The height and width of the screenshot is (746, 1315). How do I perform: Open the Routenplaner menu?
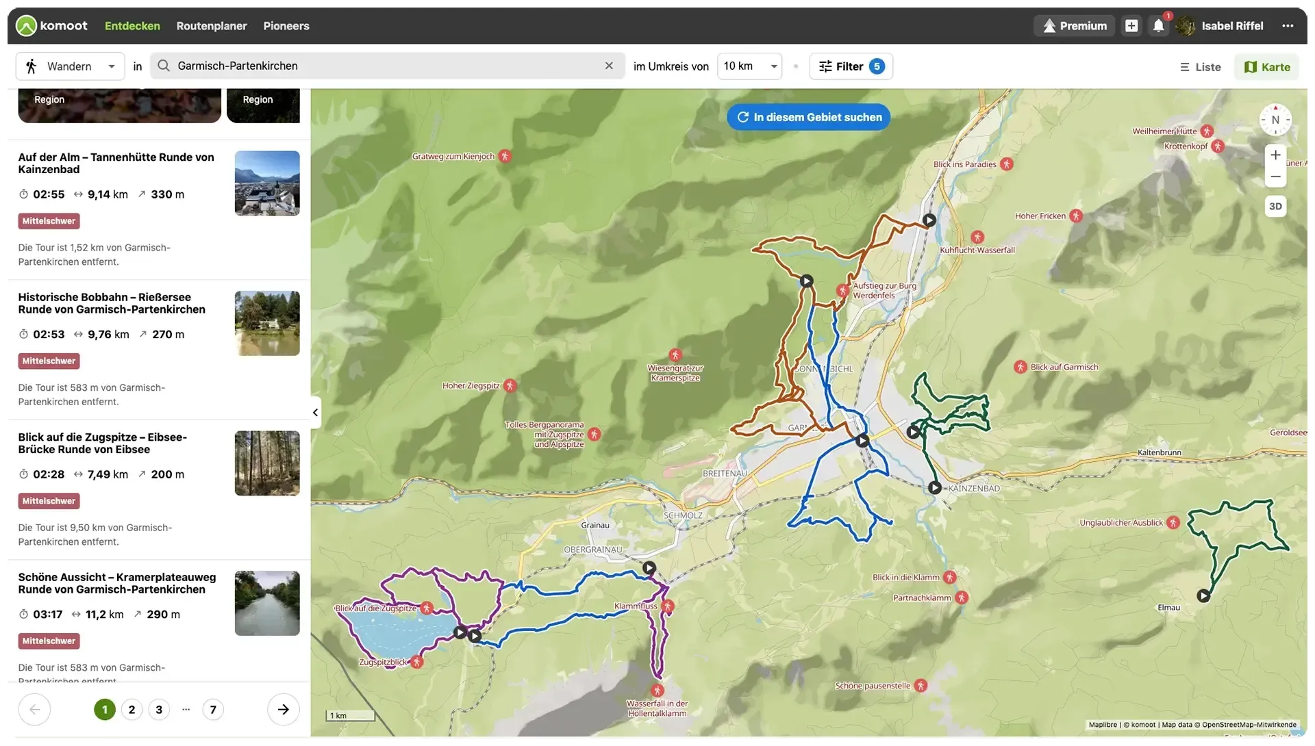[212, 26]
